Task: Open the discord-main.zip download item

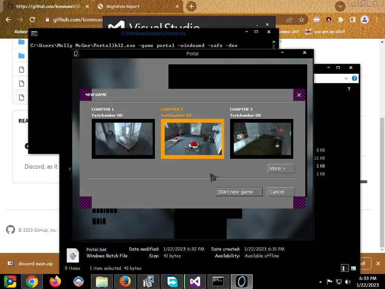Action: point(31,264)
